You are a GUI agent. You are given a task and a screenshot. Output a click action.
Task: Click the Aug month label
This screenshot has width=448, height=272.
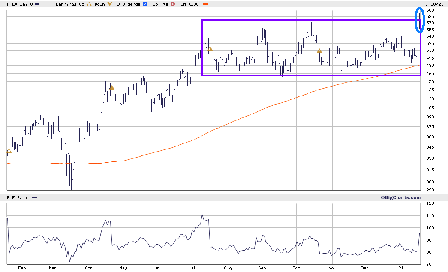[x=228, y=268]
